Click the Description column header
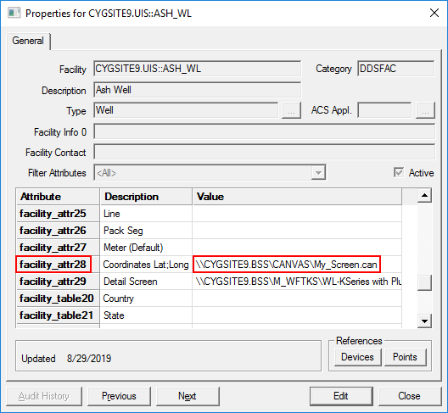This screenshot has width=448, height=413. pos(146,197)
